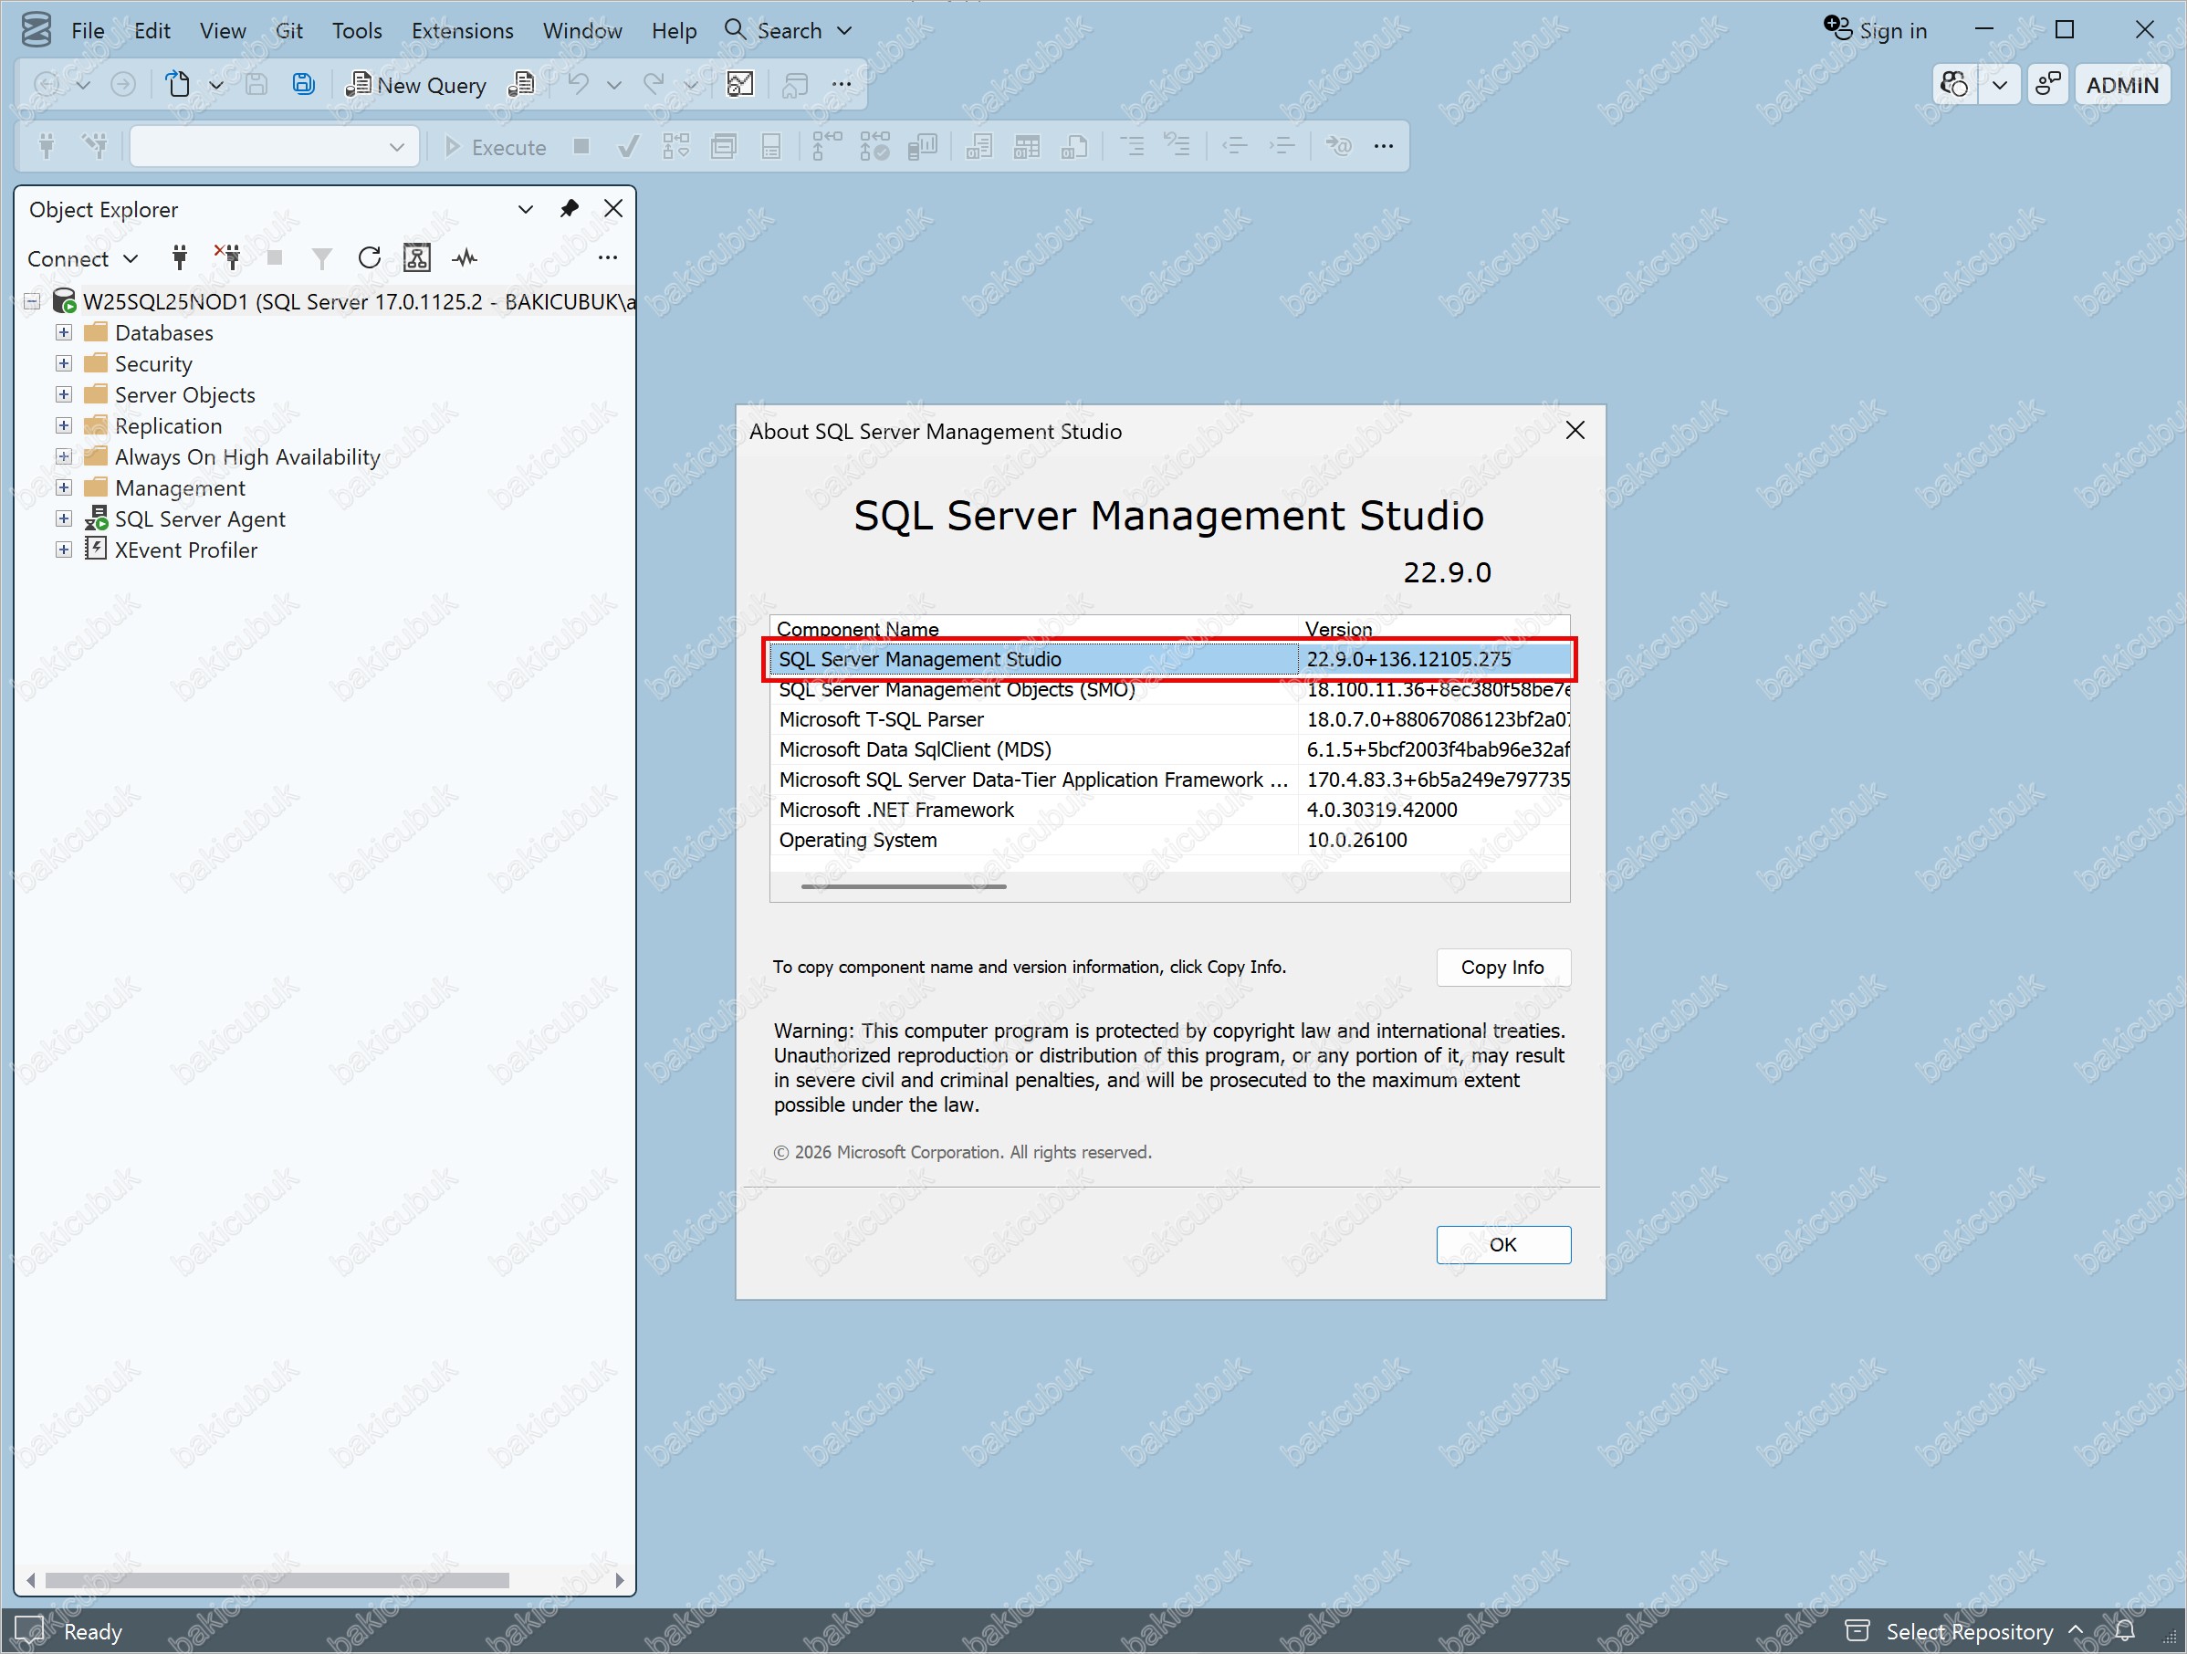Click the Refresh icon in Object Explorer
This screenshot has height=1654, width=2187.
(x=369, y=258)
